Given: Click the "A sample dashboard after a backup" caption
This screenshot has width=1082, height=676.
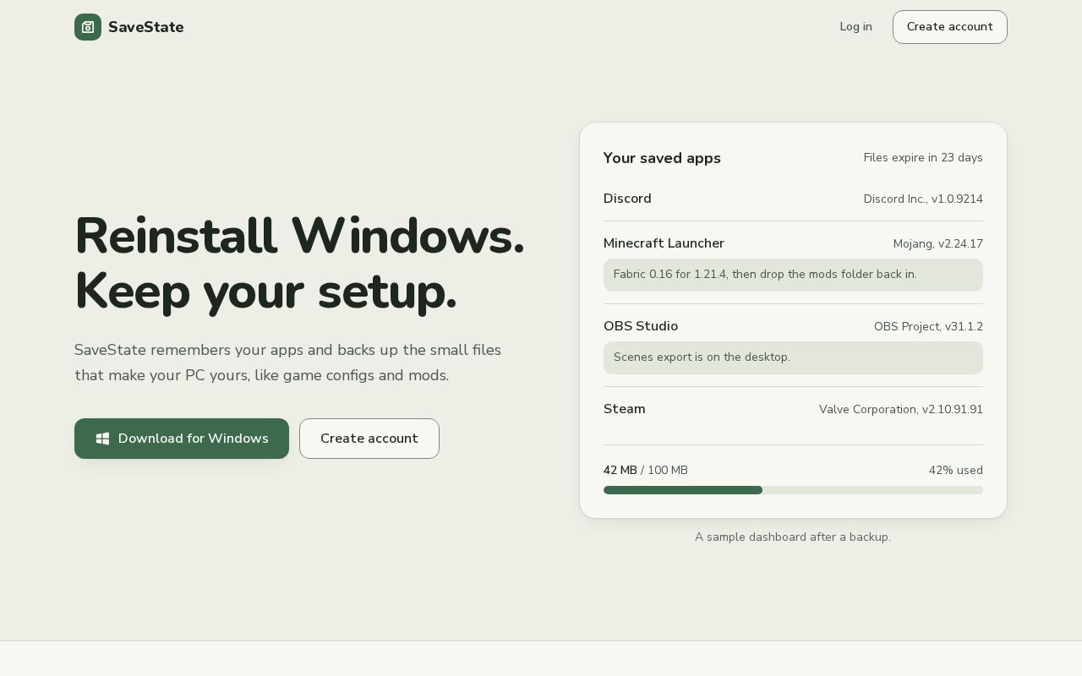Looking at the screenshot, I should click(x=793, y=537).
